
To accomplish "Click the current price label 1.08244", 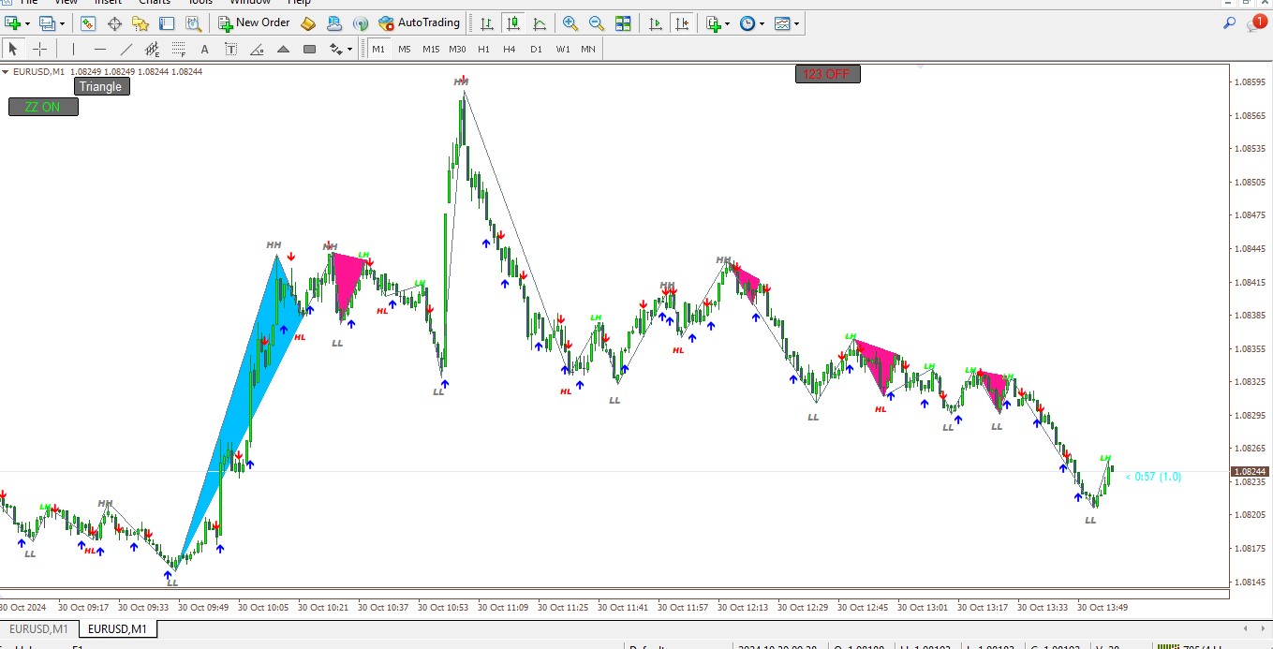I will [1249, 471].
